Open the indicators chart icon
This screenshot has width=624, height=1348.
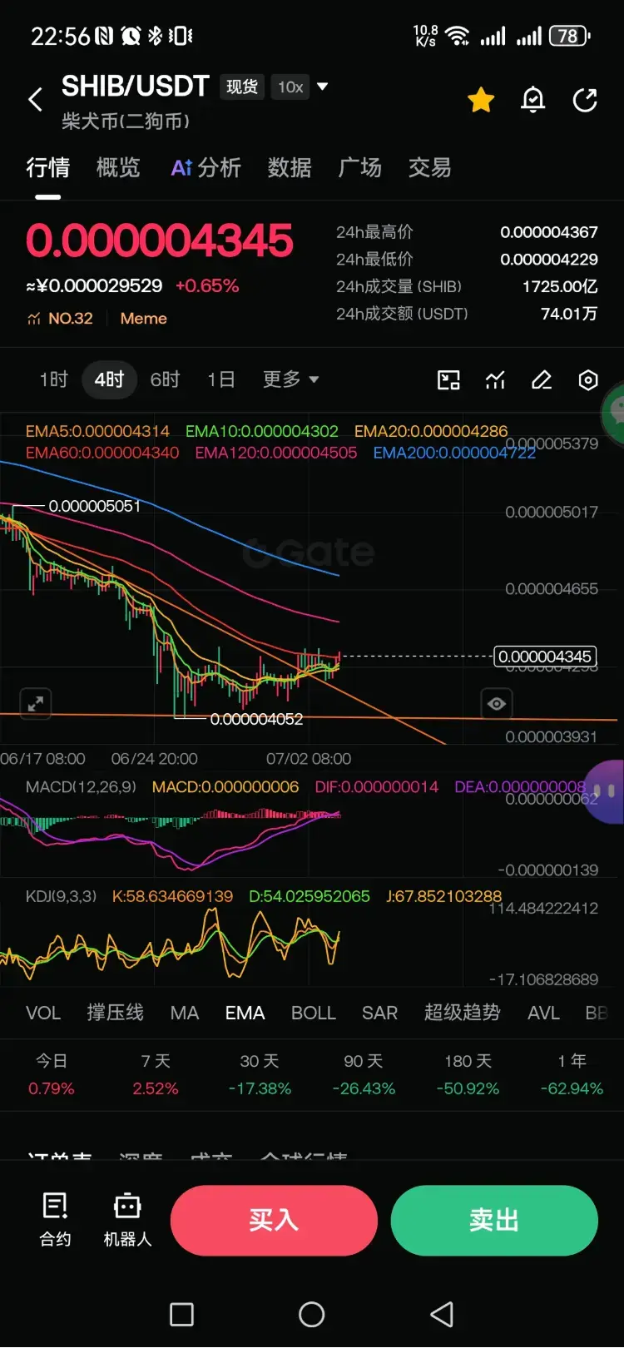tap(495, 380)
